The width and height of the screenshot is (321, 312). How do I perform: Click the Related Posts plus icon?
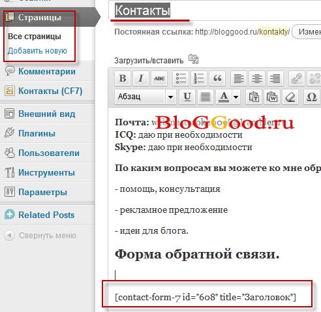point(10,214)
